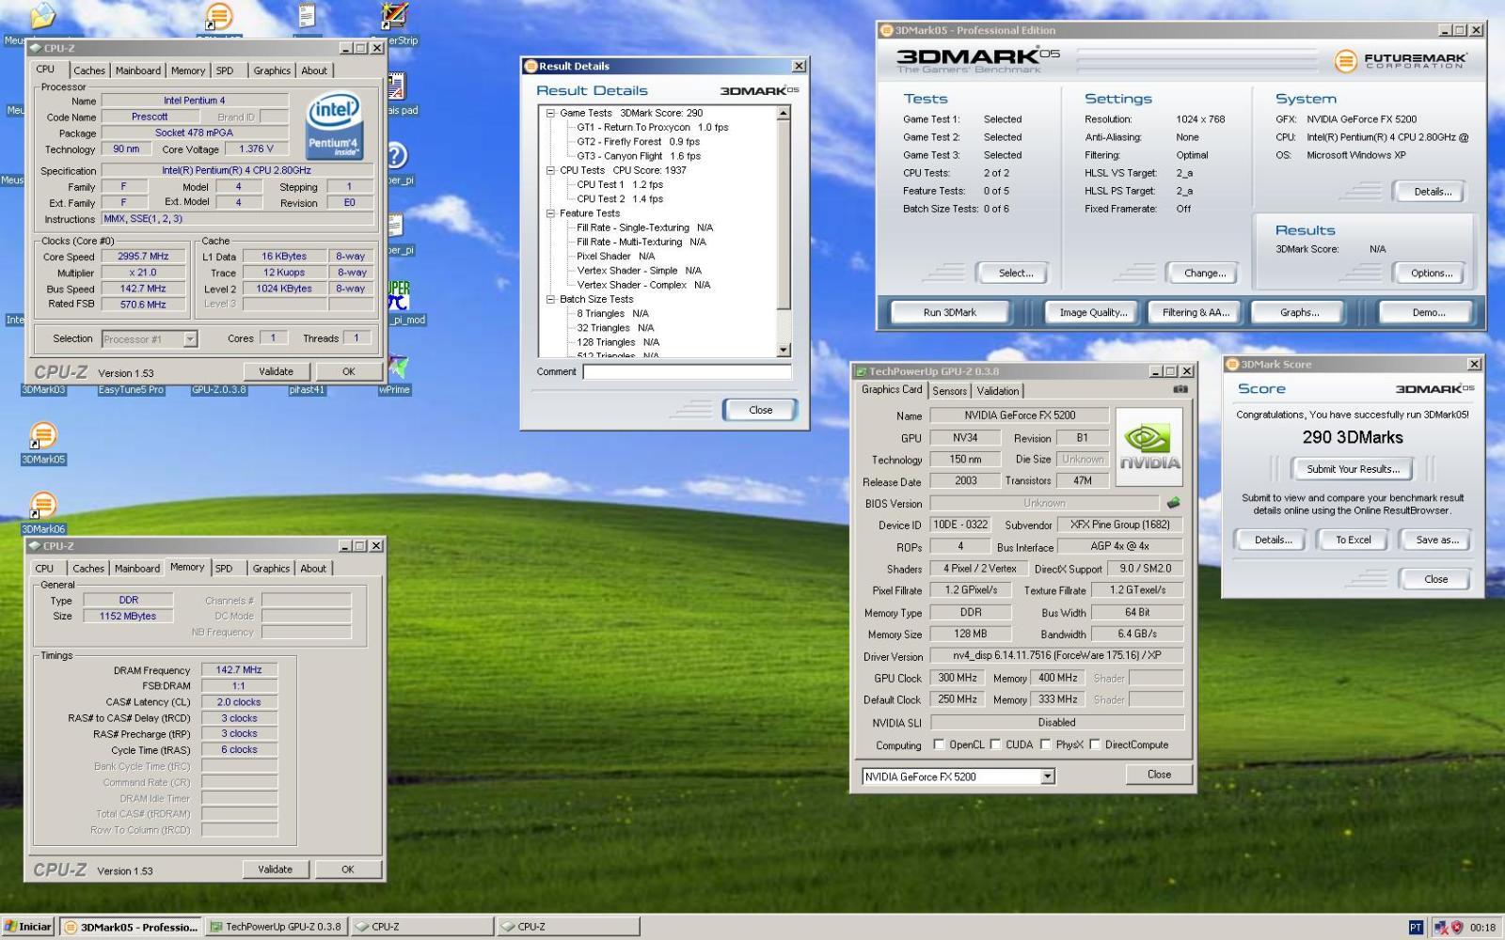Click the Result Details window title icon
The image size is (1505, 940).
click(531, 66)
